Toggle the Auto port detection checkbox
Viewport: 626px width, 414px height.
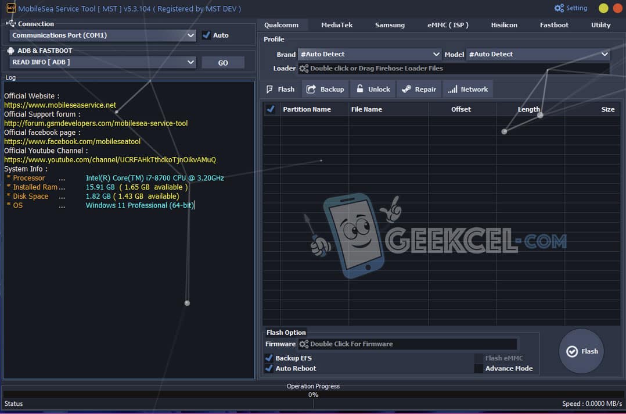206,35
